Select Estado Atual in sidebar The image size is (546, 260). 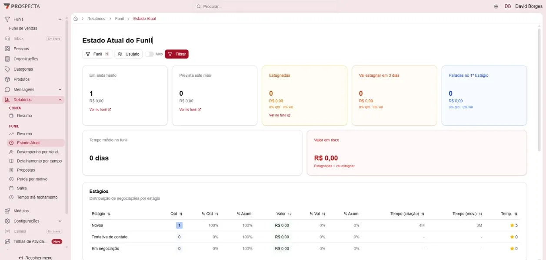click(x=36, y=143)
